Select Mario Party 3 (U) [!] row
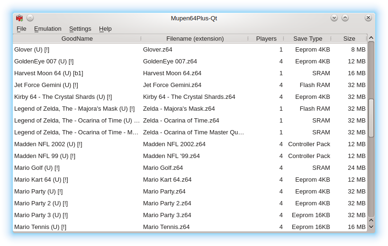 point(190,215)
